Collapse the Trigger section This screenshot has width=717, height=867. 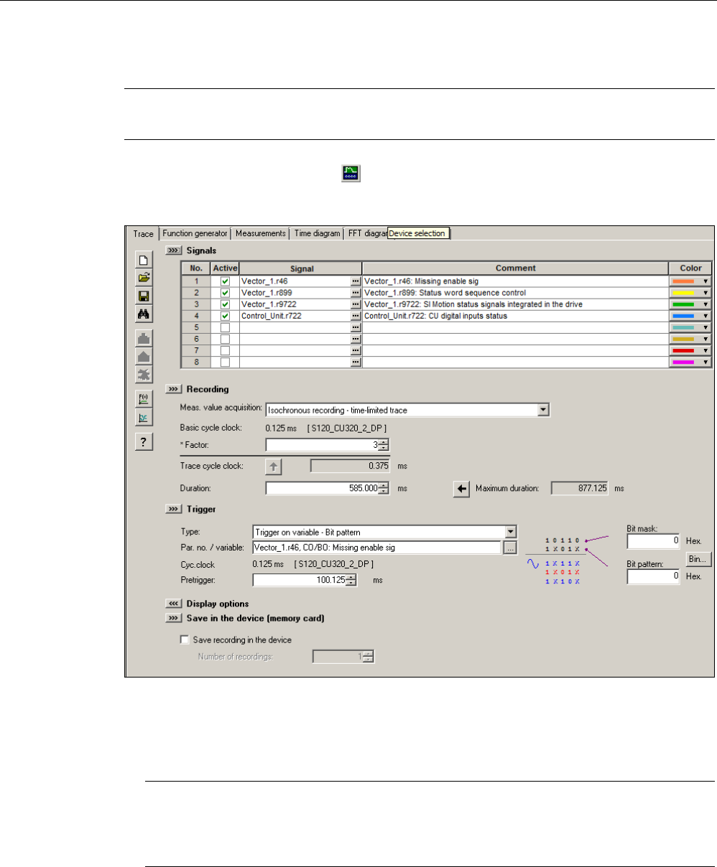[174, 509]
